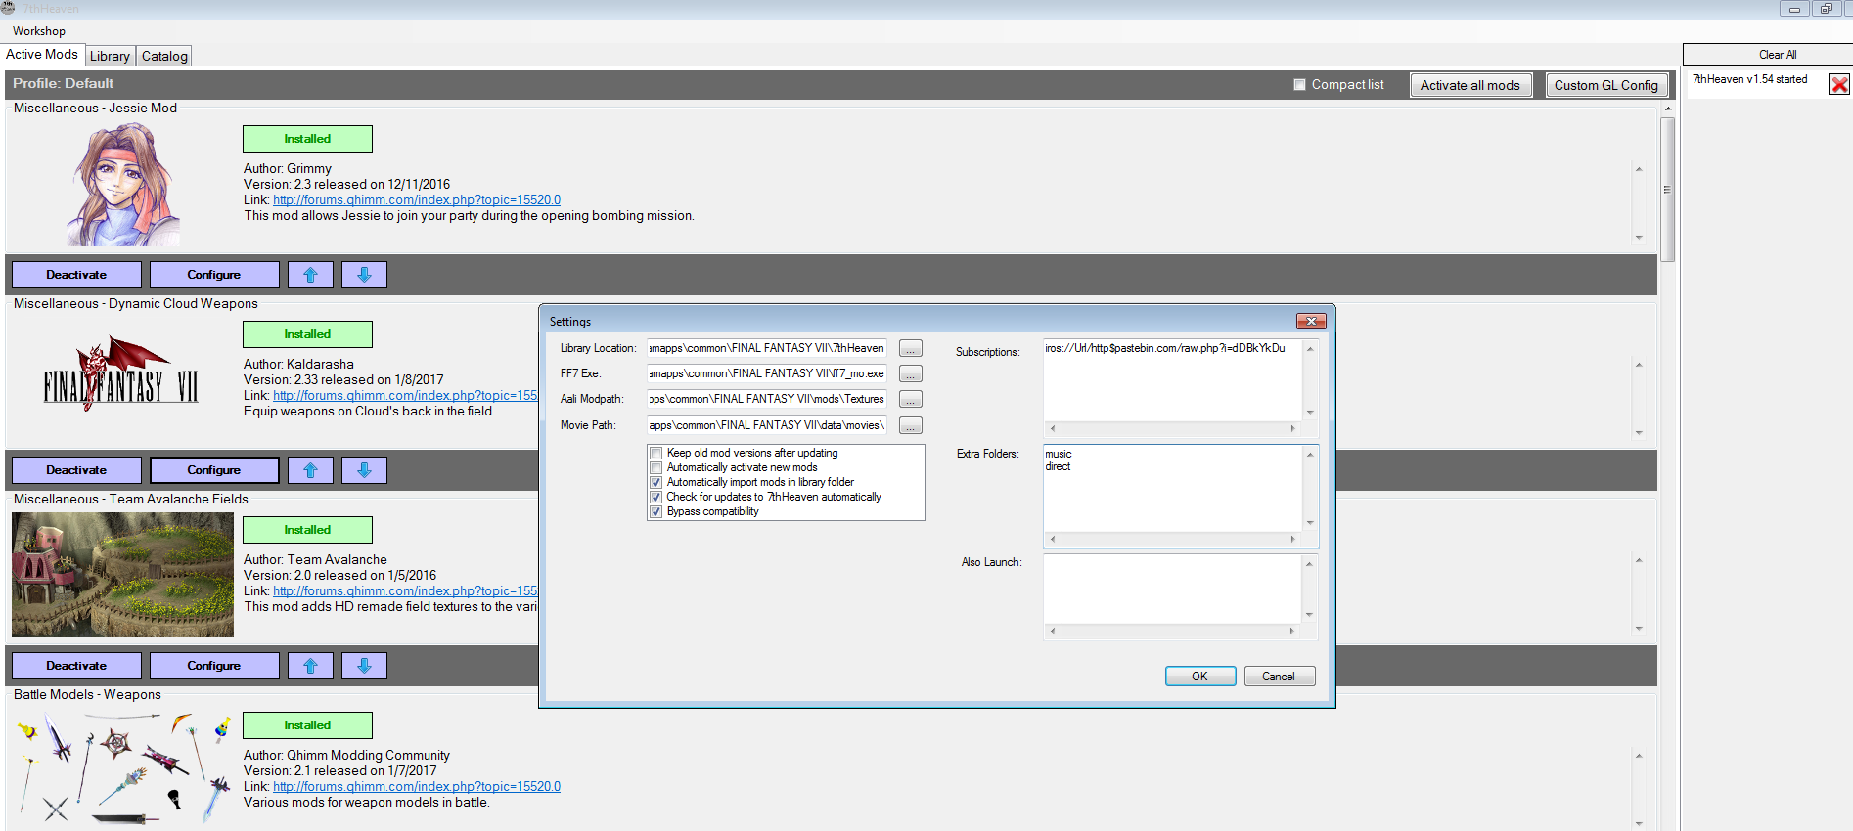Click the main mod list vertical scrollbar
Viewport: 1853px width, 831px height.
pos(1667,190)
